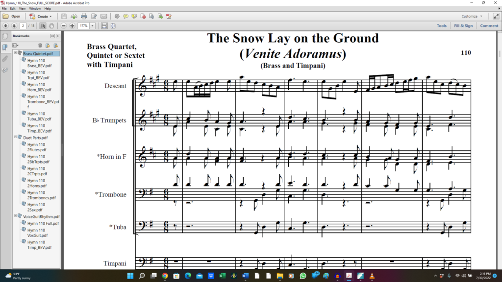Show the Page Thumbnails panel
Screen dimensions: 502x282
(x=5, y=36)
